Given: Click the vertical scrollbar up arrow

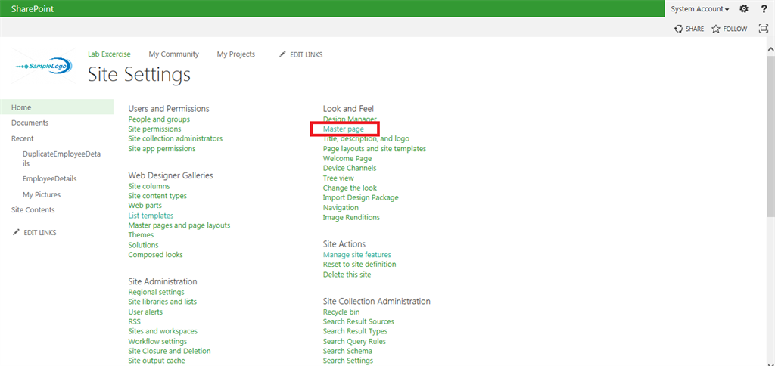Looking at the screenshot, I should [x=770, y=51].
